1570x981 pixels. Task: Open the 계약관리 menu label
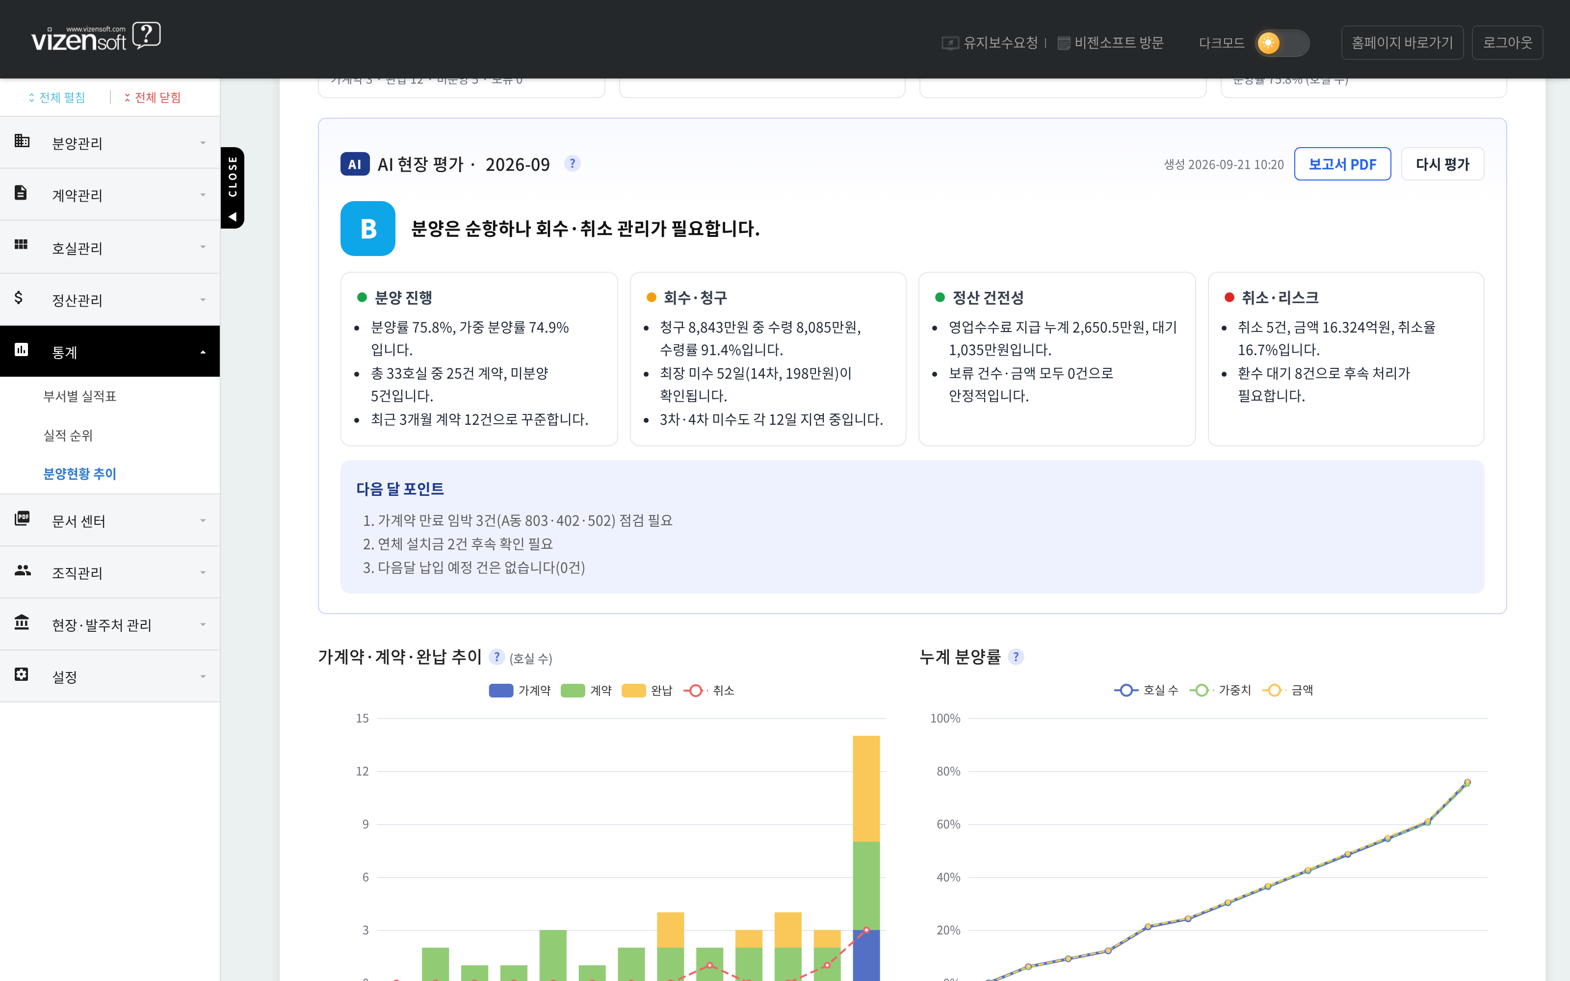[77, 195]
